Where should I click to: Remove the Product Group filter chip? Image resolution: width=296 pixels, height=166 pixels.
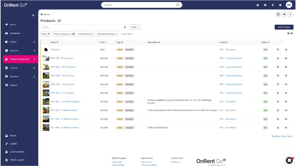pos(73,34)
